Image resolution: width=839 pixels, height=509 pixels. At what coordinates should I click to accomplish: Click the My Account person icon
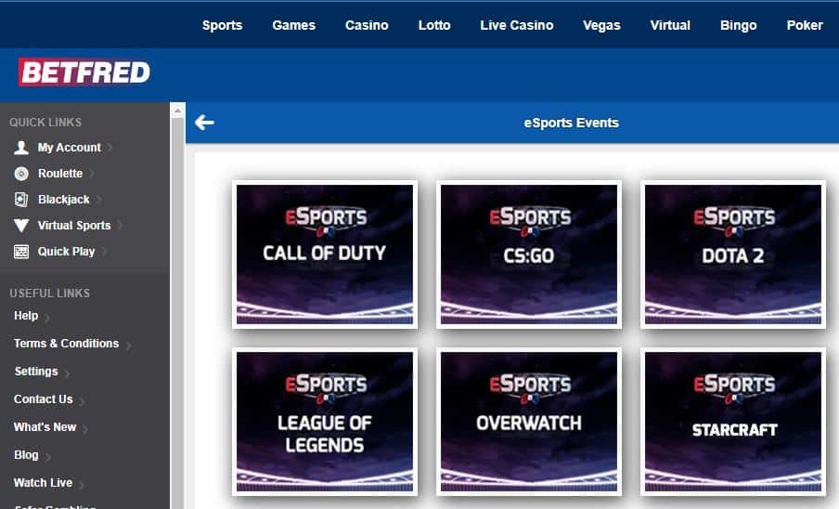pyautogui.click(x=21, y=147)
